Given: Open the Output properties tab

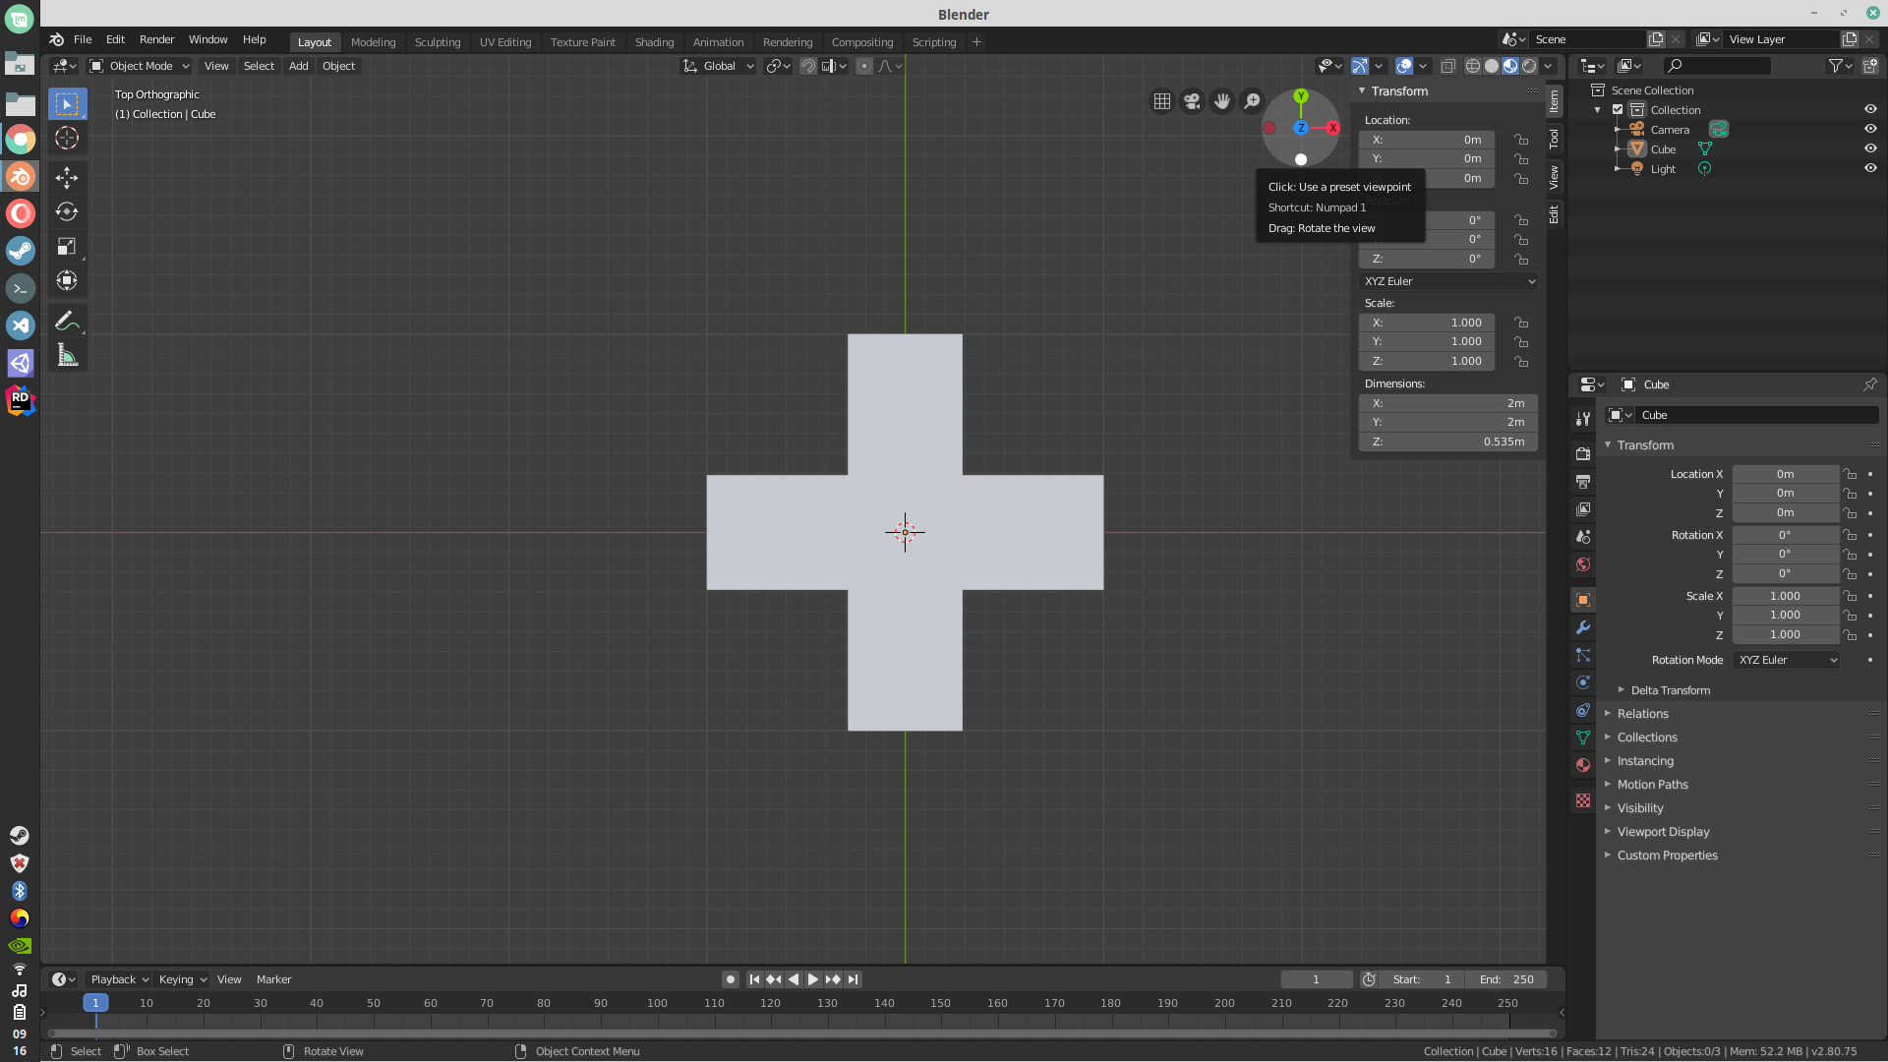Looking at the screenshot, I should click(x=1582, y=482).
